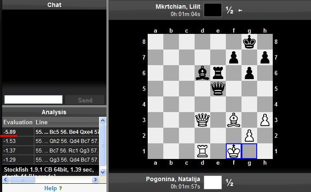Open the Help link
This screenshot has height=192, width=311.
point(50,188)
